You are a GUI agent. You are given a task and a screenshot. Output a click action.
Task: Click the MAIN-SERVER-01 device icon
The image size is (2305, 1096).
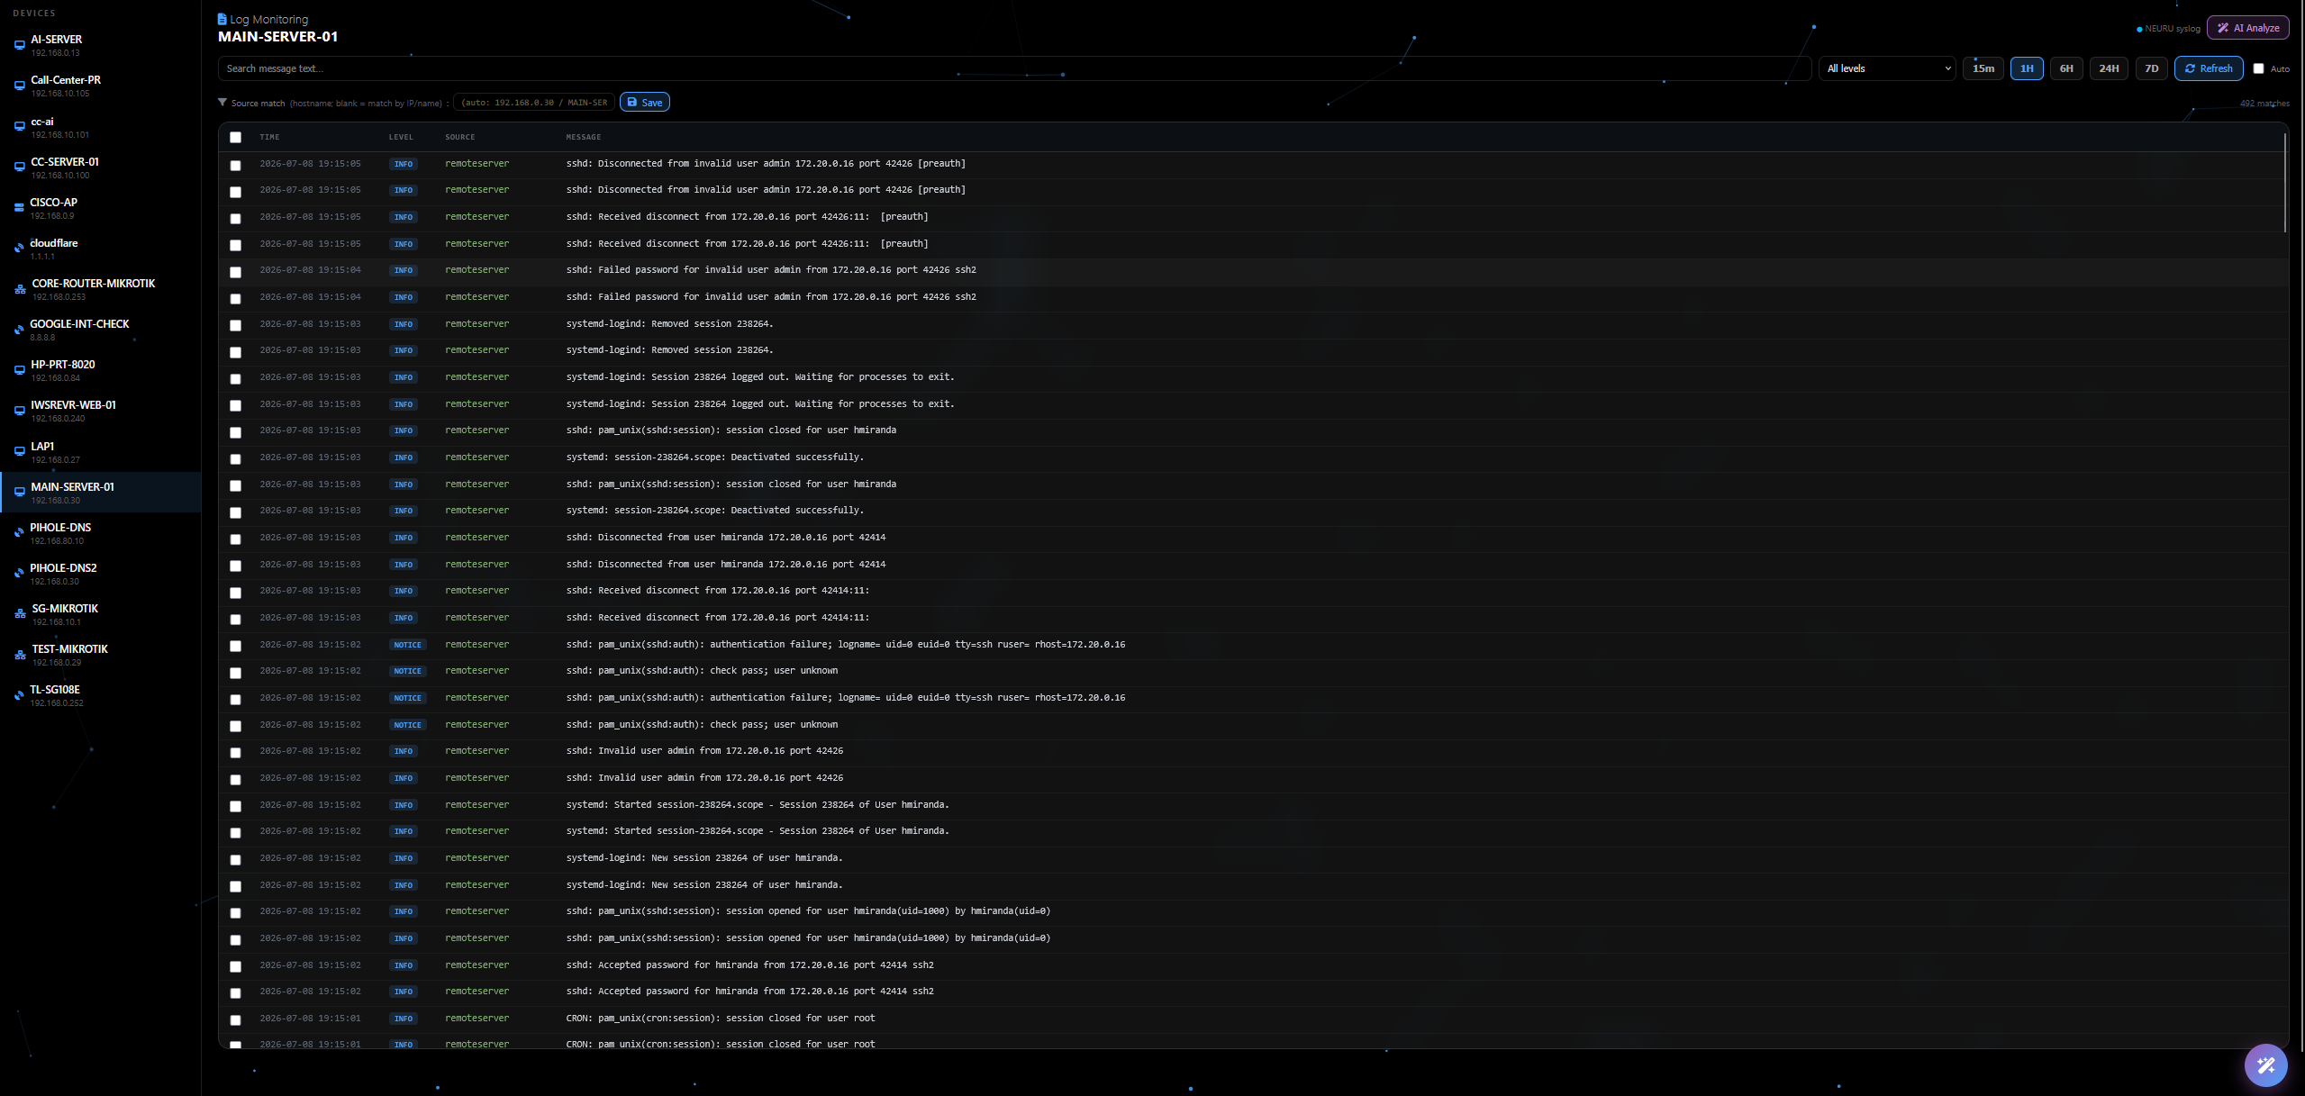[19, 493]
